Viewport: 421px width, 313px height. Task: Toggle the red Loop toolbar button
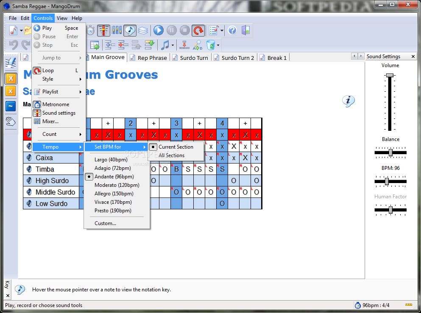pyautogui.click(x=198, y=31)
